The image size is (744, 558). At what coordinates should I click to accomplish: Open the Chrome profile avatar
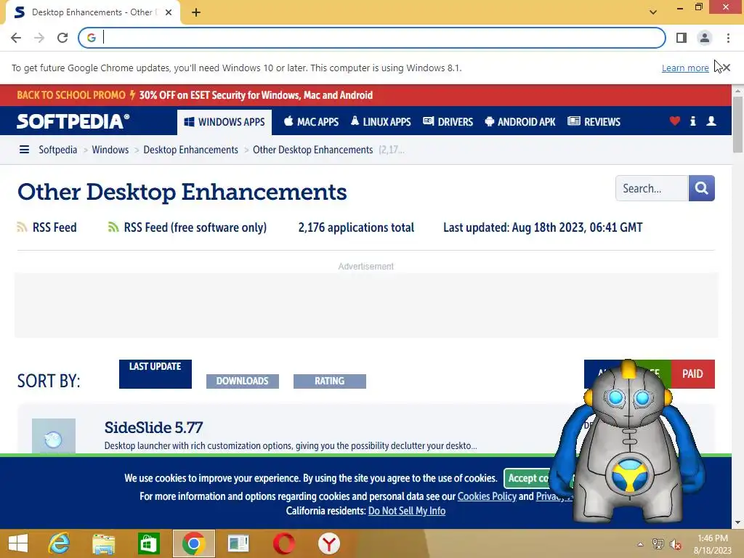(705, 38)
